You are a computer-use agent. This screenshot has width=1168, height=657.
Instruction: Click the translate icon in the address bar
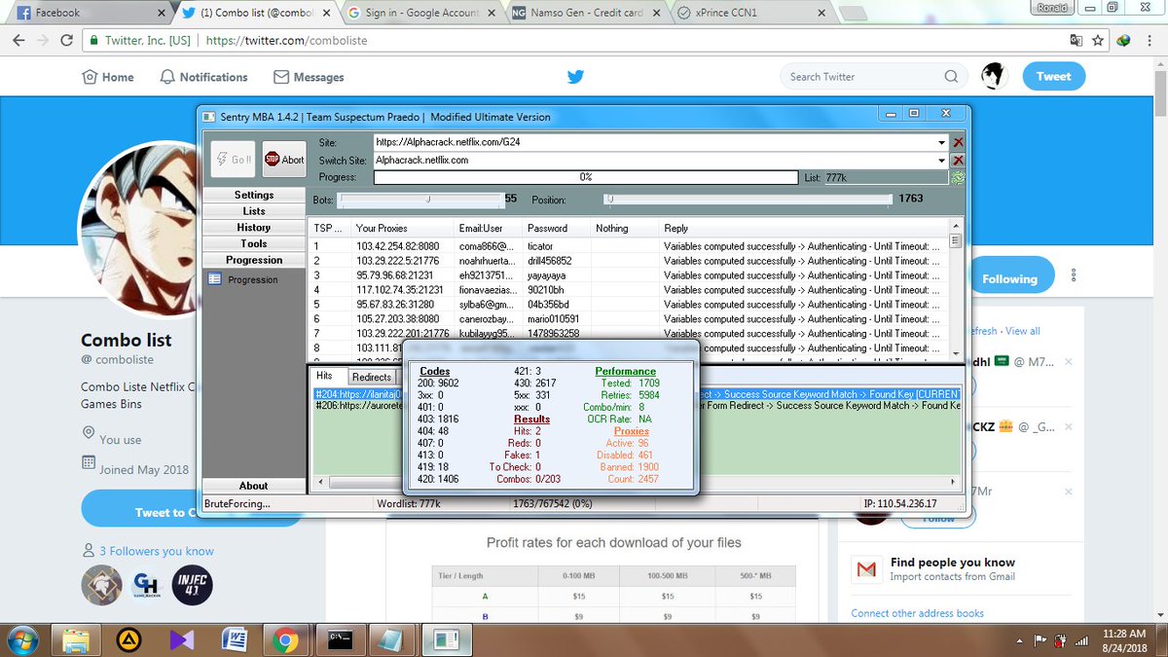(1076, 41)
